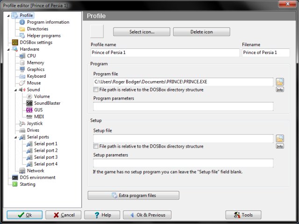Collapse the Sound tree node

(15, 90)
